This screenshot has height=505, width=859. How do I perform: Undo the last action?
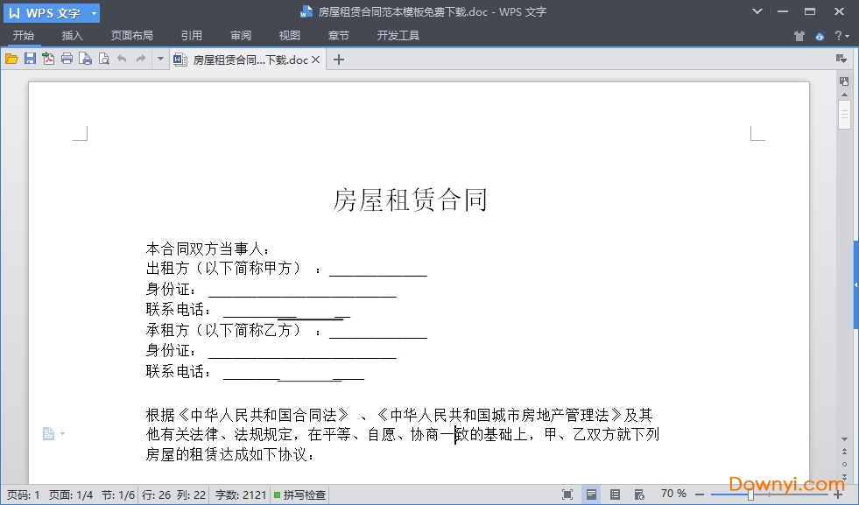pyautogui.click(x=122, y=58)
